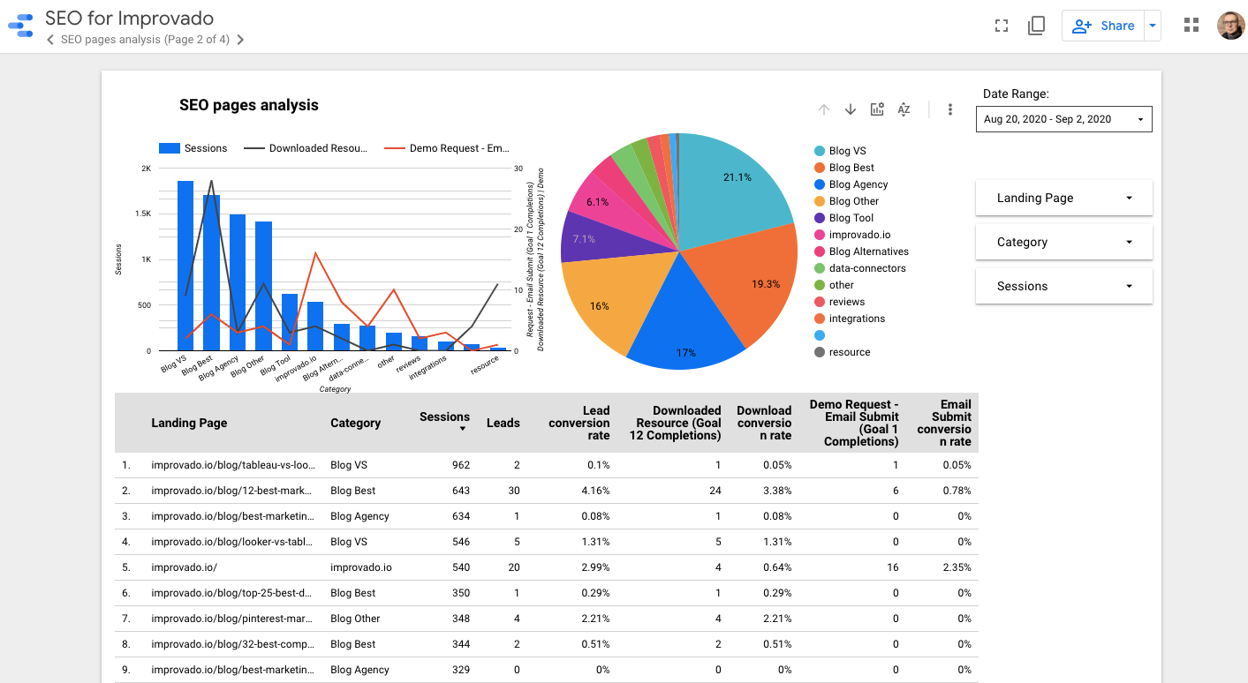Viewport: 1248px width, 683px height.
Task: Sort by Demo Request - Email Submit header
Action: (x=854, y=423)
